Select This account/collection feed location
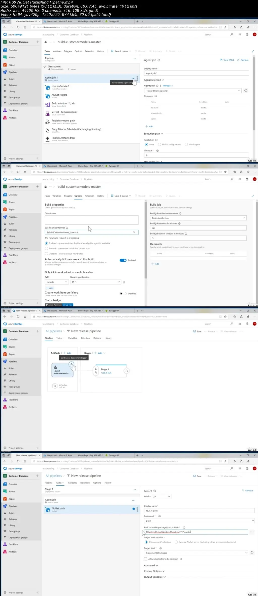 tap(146, 542)
